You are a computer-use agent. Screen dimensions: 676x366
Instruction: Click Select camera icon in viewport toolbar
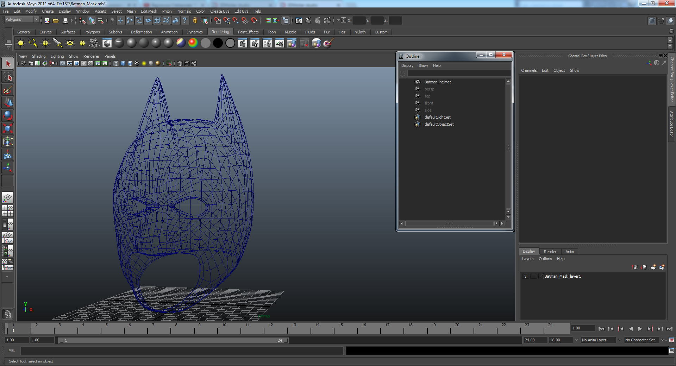click(23, 63)
